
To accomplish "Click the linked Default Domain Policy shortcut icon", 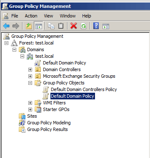I will [x=37, y=63].
